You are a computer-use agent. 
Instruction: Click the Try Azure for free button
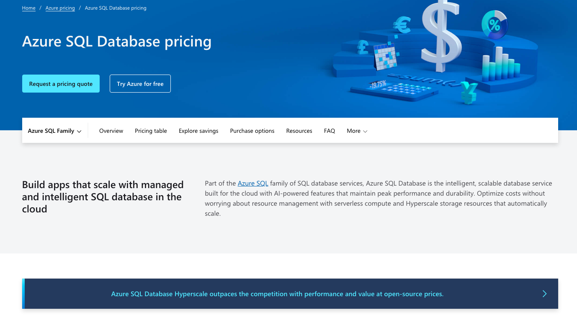pyautogui.click(x=140, y=84)
